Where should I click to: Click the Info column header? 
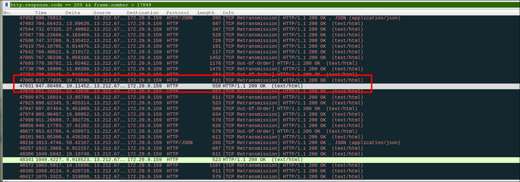click(x=370, y=13)
